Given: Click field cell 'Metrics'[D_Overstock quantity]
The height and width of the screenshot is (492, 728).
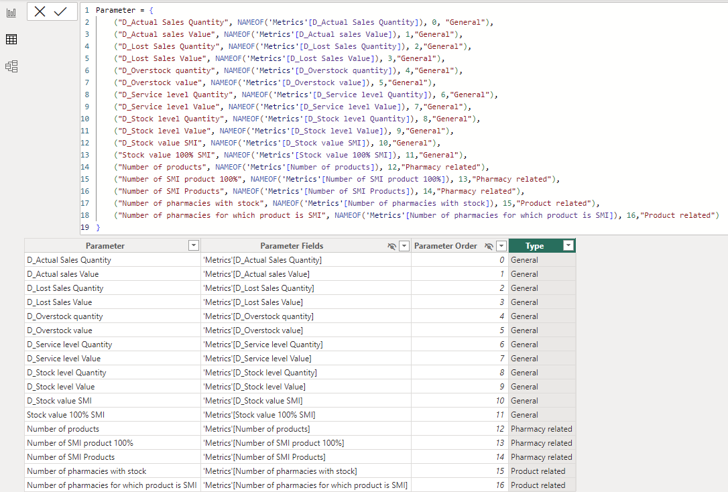Looking at the screenshot, I should [x=306, y=316].
